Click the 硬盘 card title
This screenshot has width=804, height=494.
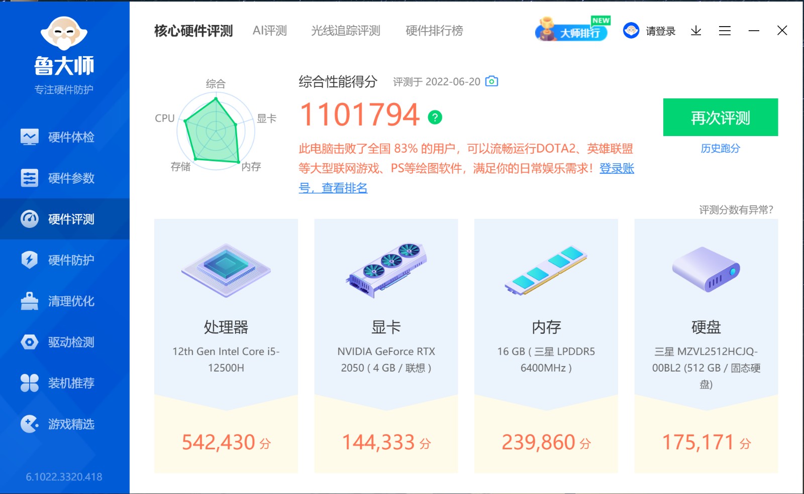coord(706,327)
